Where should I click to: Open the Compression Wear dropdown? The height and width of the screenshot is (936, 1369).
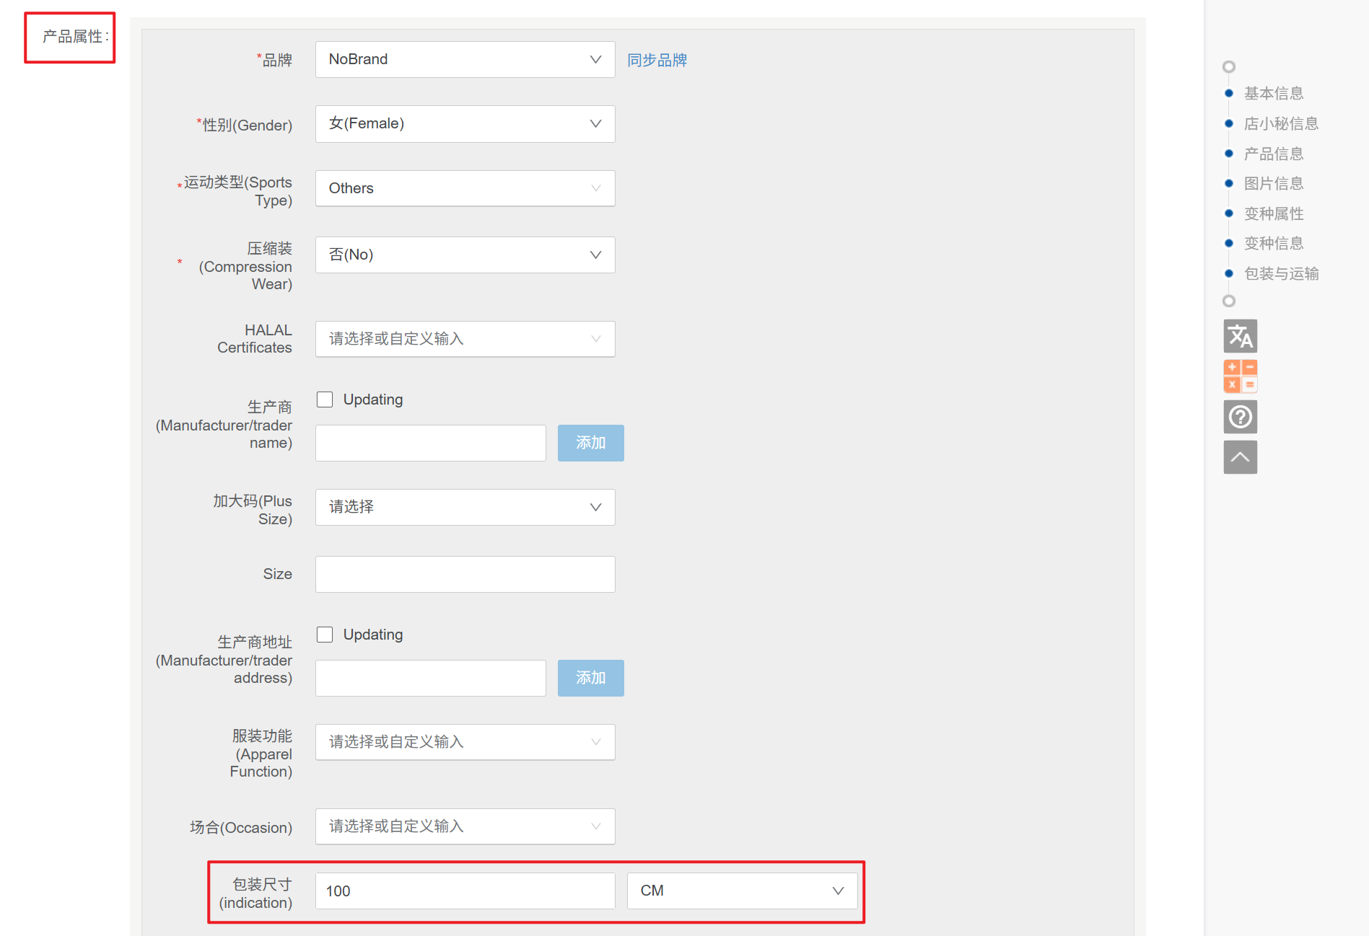click(x=465, y=255)
